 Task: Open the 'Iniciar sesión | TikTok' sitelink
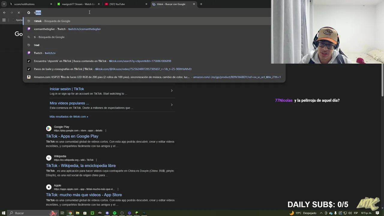[67, 89]
